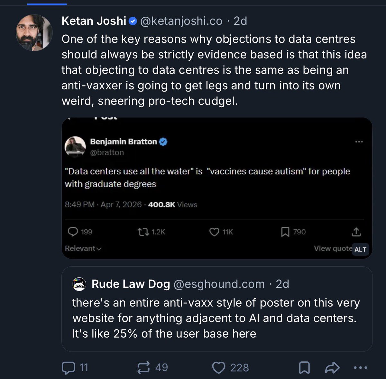The width and height of the screenshot is (386, 379).
Task: Share the post using the arrow icon
Action: coord(332,368)
